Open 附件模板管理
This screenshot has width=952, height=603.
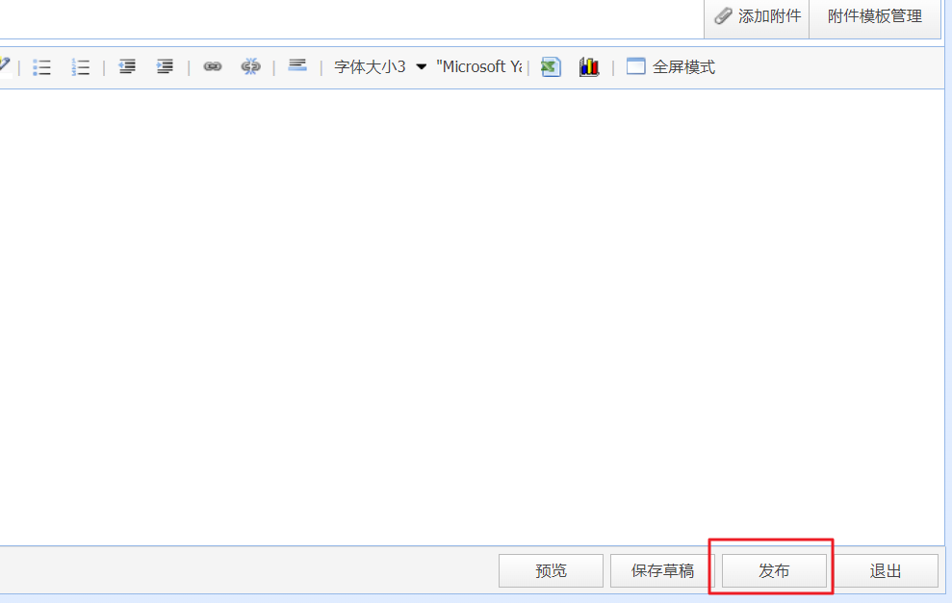[x=875, y=18]
